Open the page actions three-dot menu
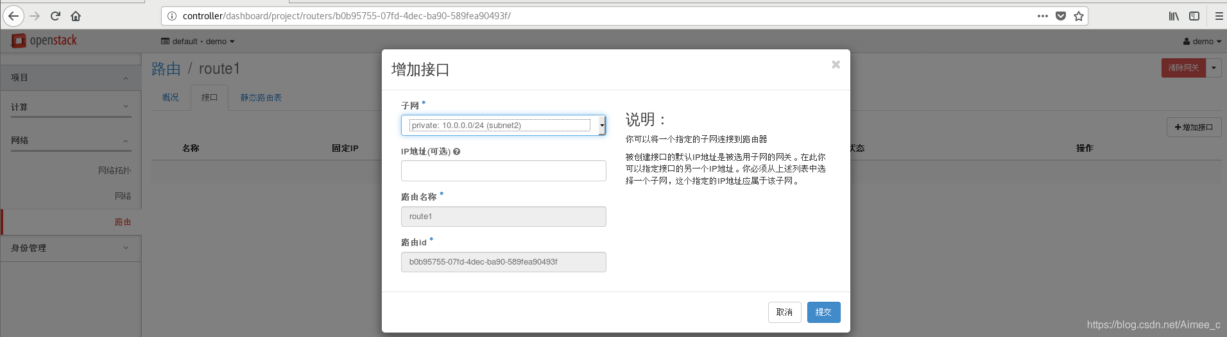The image size is (1227, 337). [x=1043, y=16]
